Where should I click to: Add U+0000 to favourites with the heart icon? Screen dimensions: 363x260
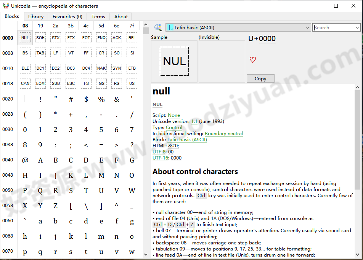tap(253, 60)
